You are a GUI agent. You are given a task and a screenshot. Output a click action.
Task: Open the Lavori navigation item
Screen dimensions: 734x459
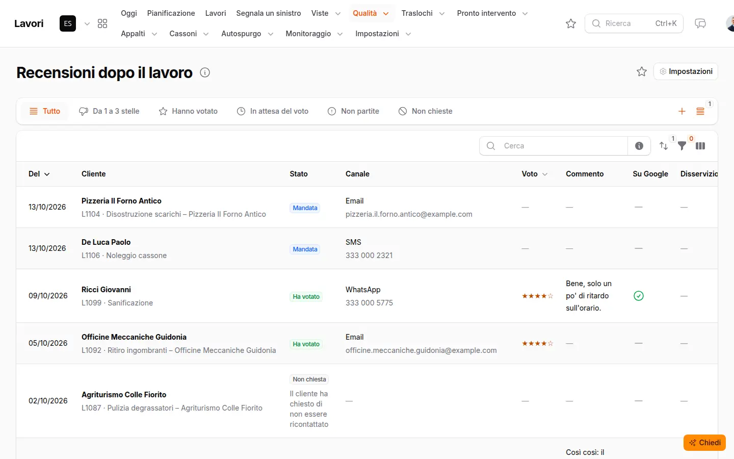pyautogui.click(x=216, y=13)
